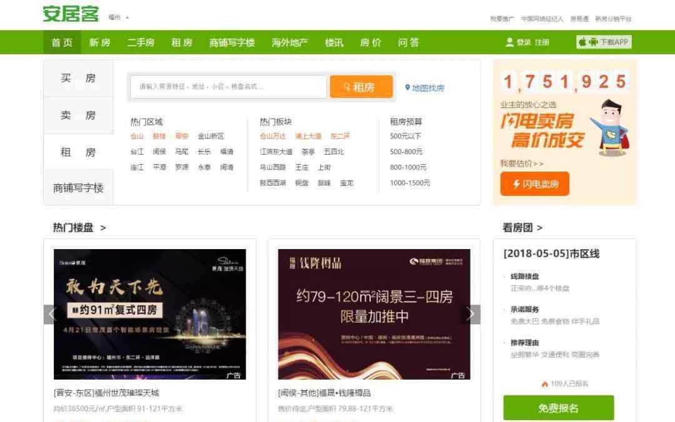
Task: Open the 福州 city dropdown
Action: pos(119,17)
